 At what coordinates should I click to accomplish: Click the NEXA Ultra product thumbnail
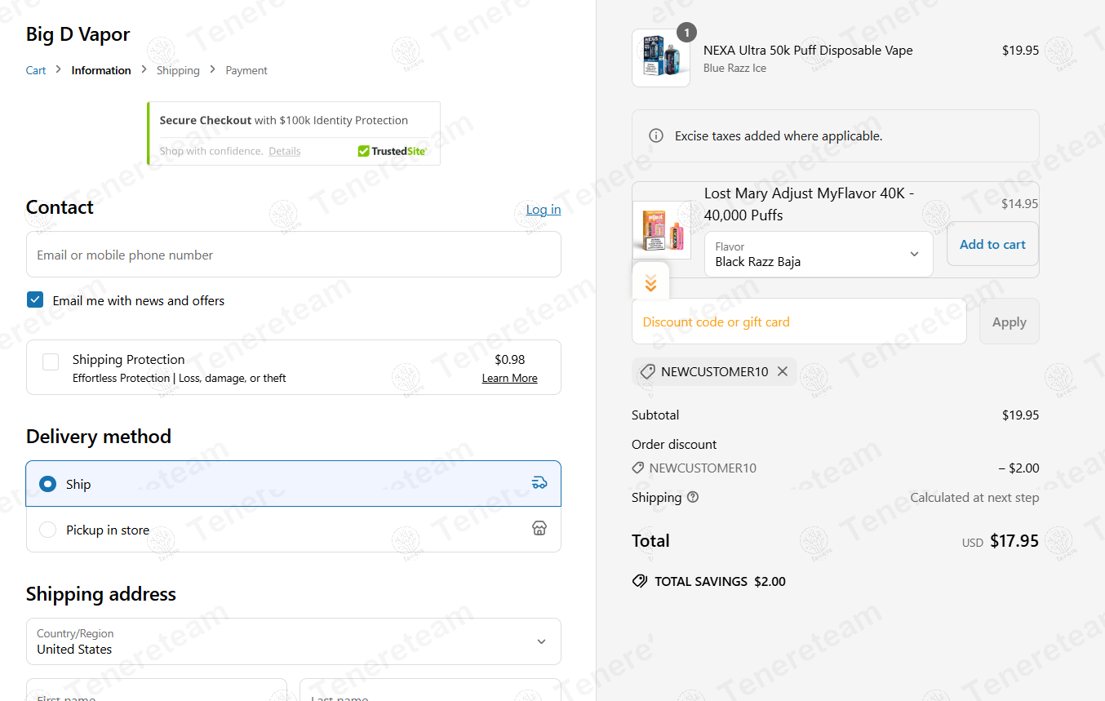[x=660, y=58]
